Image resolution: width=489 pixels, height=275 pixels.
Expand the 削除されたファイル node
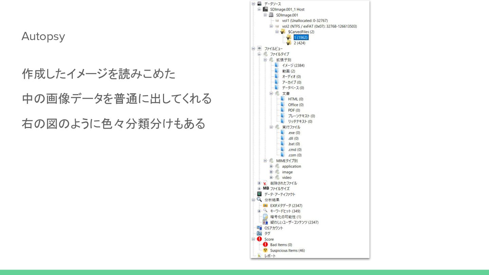pos(259,183)
